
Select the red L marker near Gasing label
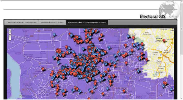coord(147,59)
